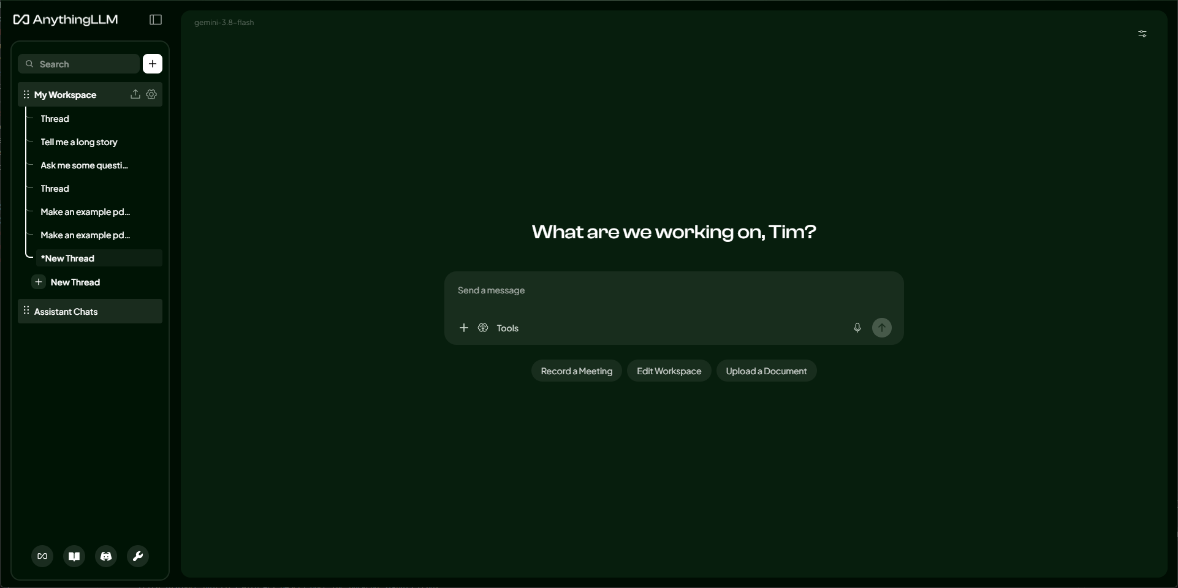Click the plus New Thread button

[x=66, y=282]
